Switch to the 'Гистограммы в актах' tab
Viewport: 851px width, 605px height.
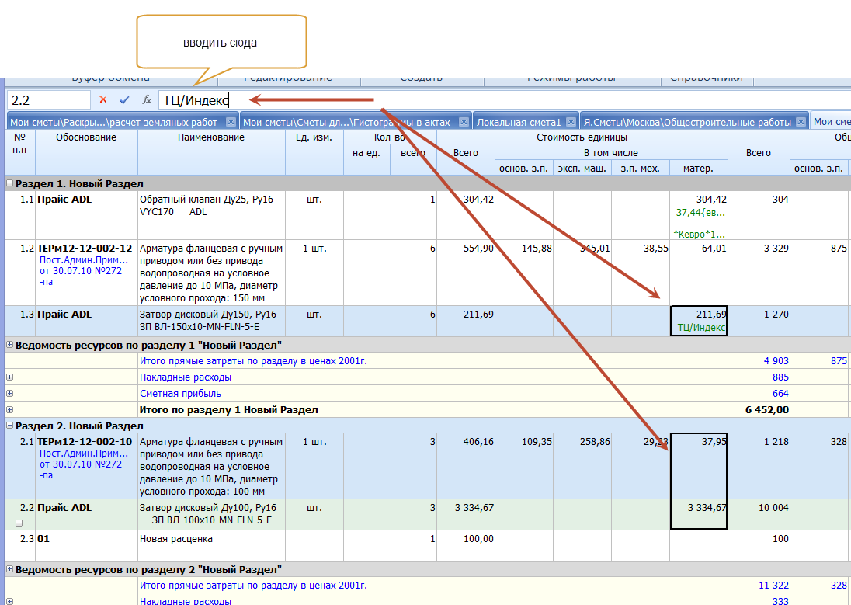(x=347, y=122)
